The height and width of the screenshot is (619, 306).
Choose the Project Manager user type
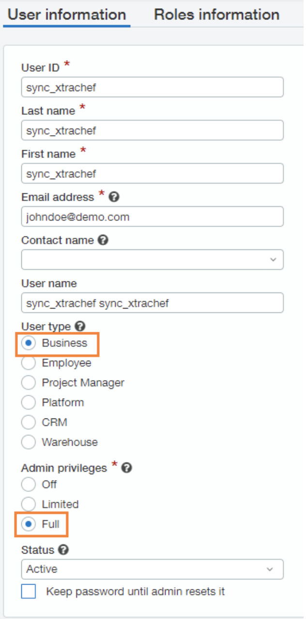point(29,383)
